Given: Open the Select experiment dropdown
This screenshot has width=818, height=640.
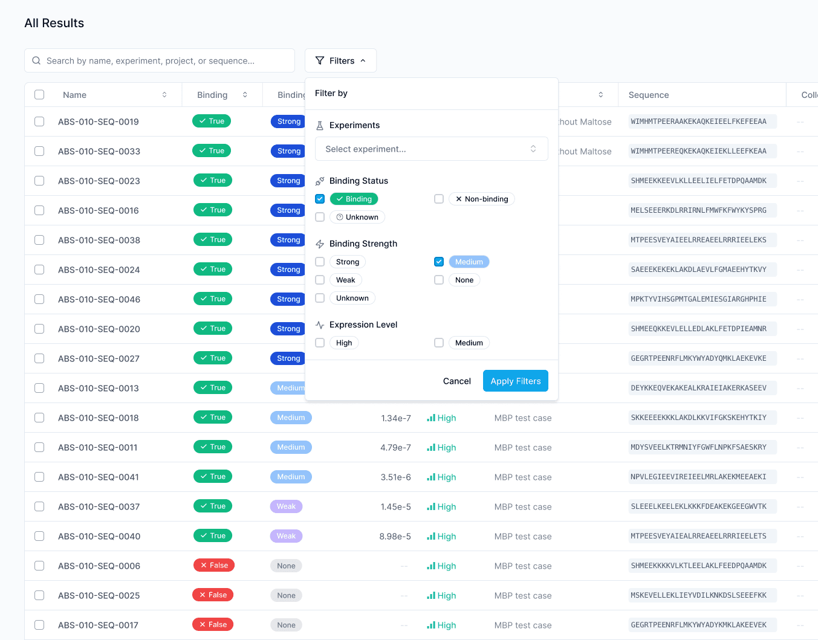Looking at the screenshot, I should 431,149.
